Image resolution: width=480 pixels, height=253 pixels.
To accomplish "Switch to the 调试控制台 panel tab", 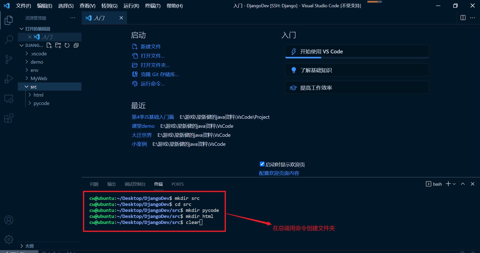I will click(x=135, y=184).
